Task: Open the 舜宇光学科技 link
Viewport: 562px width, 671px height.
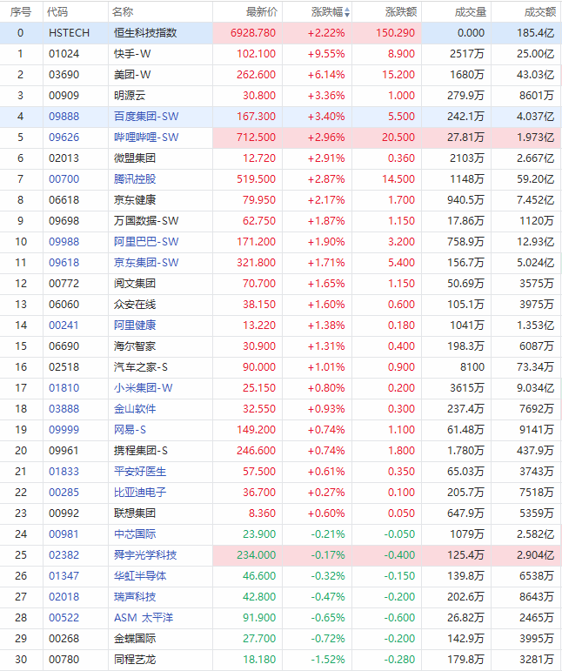Action: click(145, 555)
